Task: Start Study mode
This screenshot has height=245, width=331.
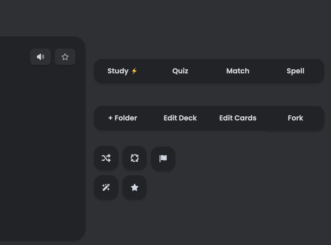Action: (122, 71)
